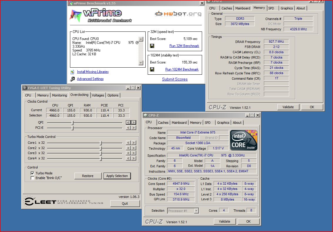Click the Run 32M Benchmark link
This screenshot has width=333, height=232.
[184, 46]
